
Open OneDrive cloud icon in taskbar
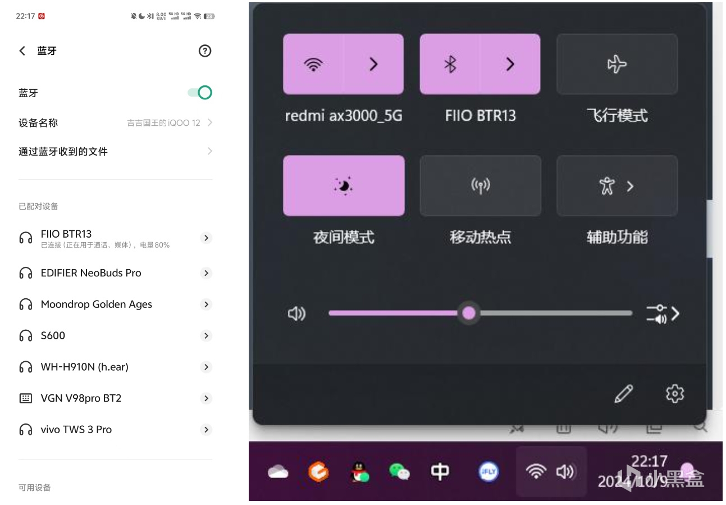[278, 471]
